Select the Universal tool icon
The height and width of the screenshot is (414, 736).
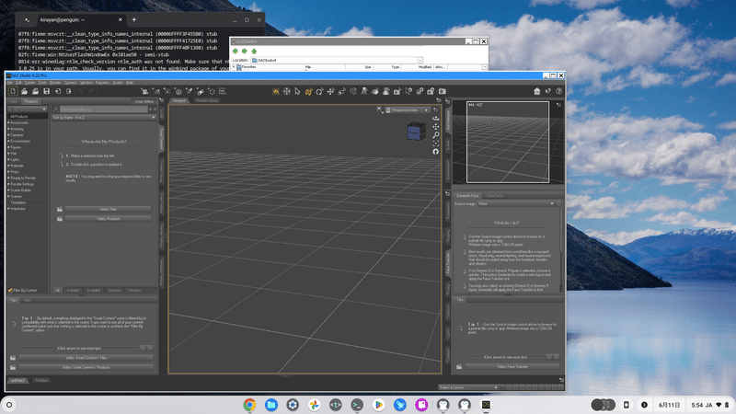pyautogui.click(x=308, y=91)
